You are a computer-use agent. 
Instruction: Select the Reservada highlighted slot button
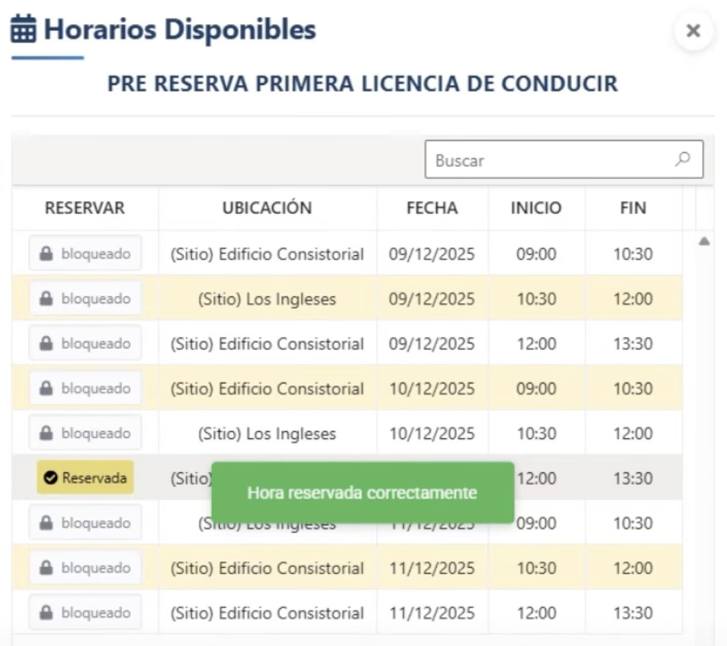(84, 477)
